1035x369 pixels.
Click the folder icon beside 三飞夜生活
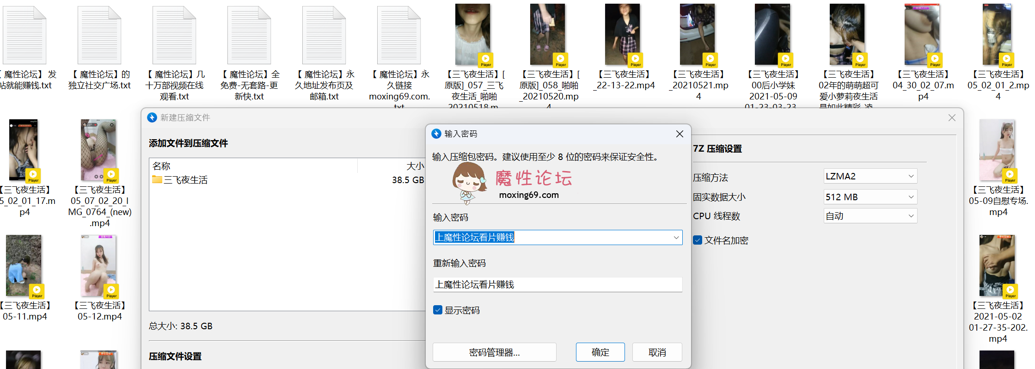click(157, 180)
